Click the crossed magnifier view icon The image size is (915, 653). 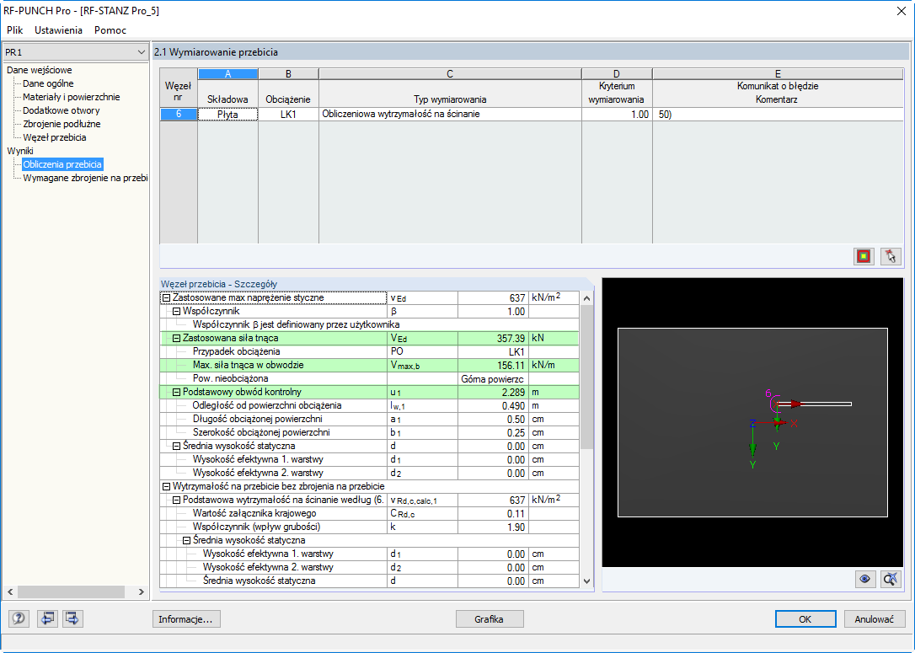(891, 579)
